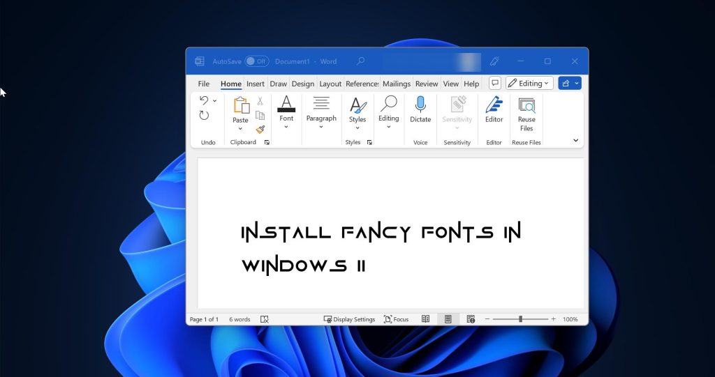
Task: Click the Cut scissors icon
Action: point(260,100)
